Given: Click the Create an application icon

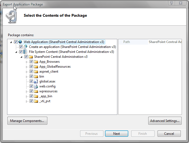Looking at the screenshot, I should tap(25, 47).
